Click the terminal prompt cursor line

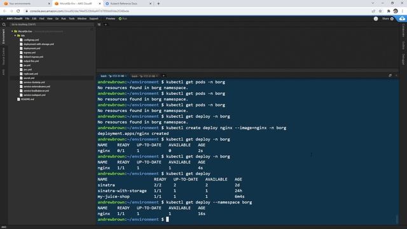(x=133, y=219)
